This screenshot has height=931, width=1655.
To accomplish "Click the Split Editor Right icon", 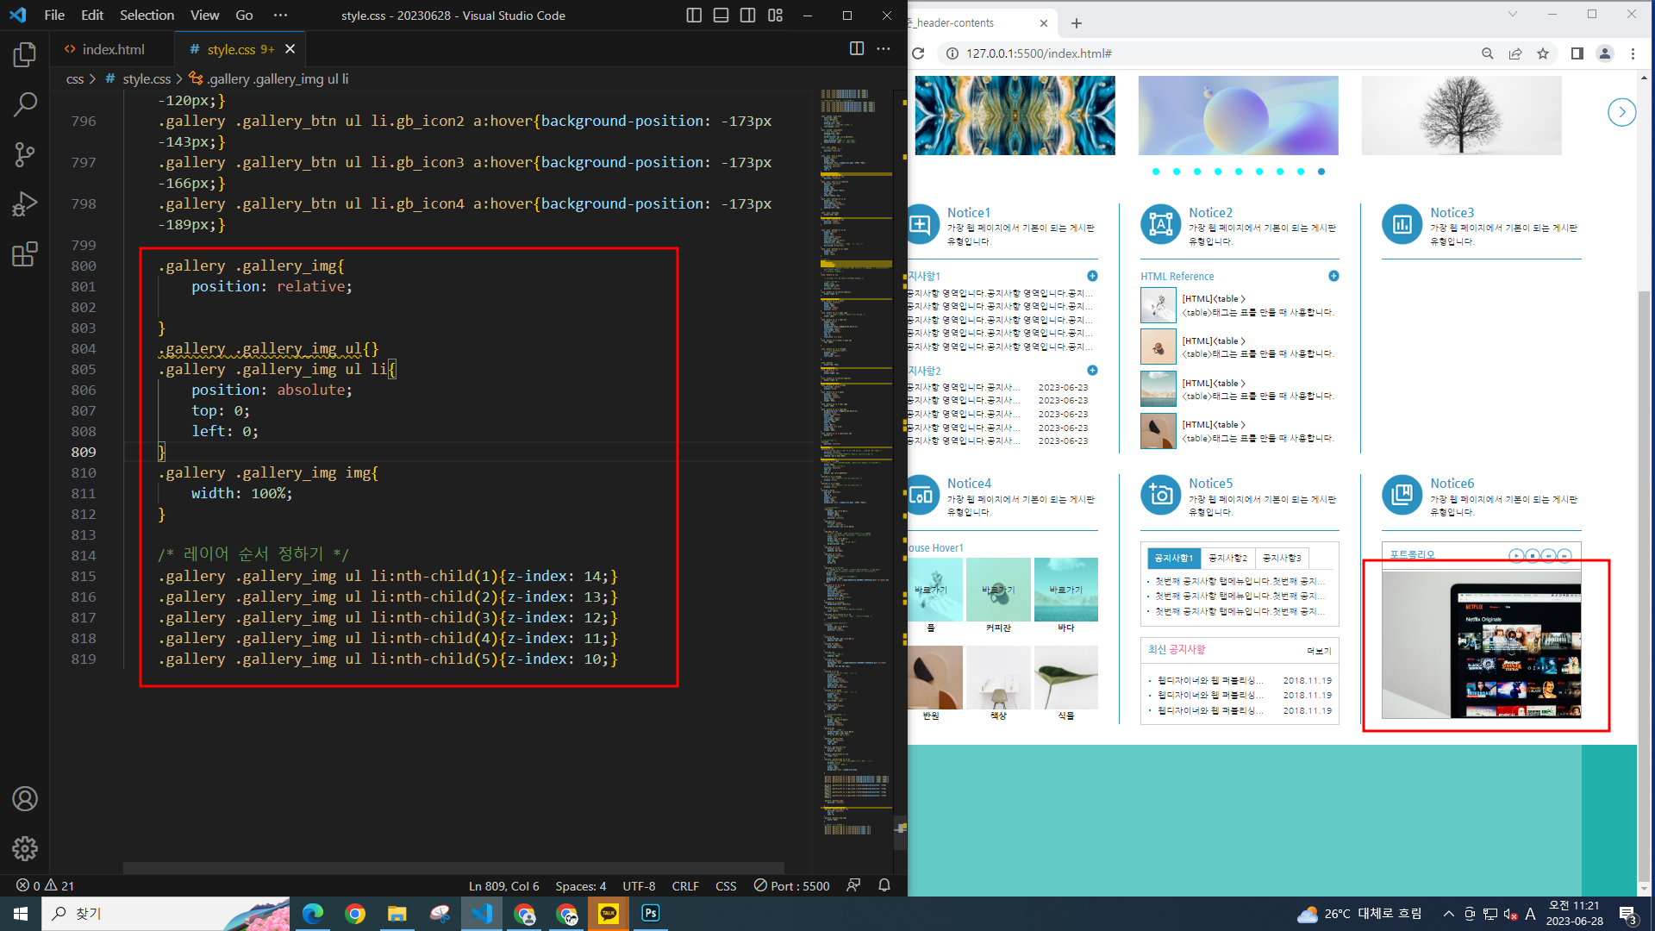I will 856,49.
